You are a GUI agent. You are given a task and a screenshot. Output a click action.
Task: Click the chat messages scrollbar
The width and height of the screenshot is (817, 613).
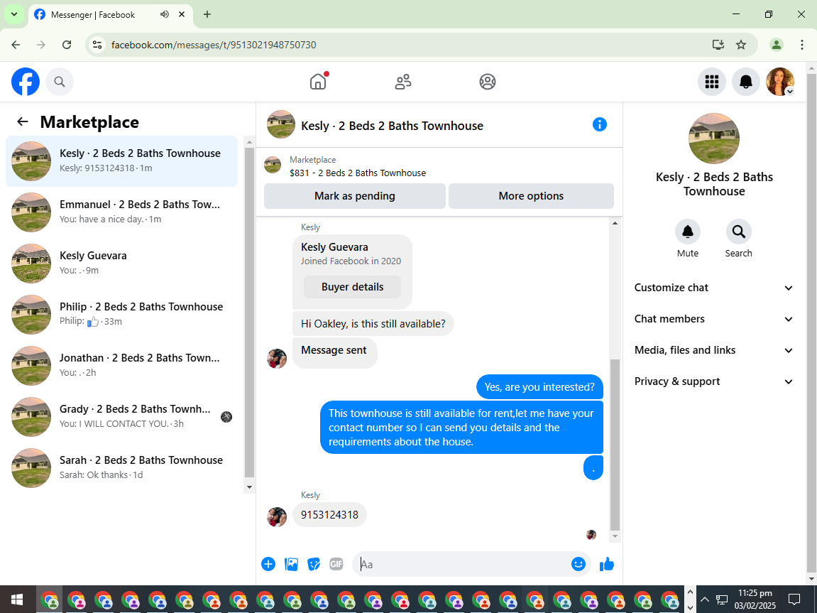click(615, 445)
